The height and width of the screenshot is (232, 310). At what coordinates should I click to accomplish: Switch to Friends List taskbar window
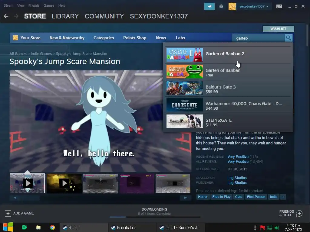pyautogui.click(x=132, y=227)
